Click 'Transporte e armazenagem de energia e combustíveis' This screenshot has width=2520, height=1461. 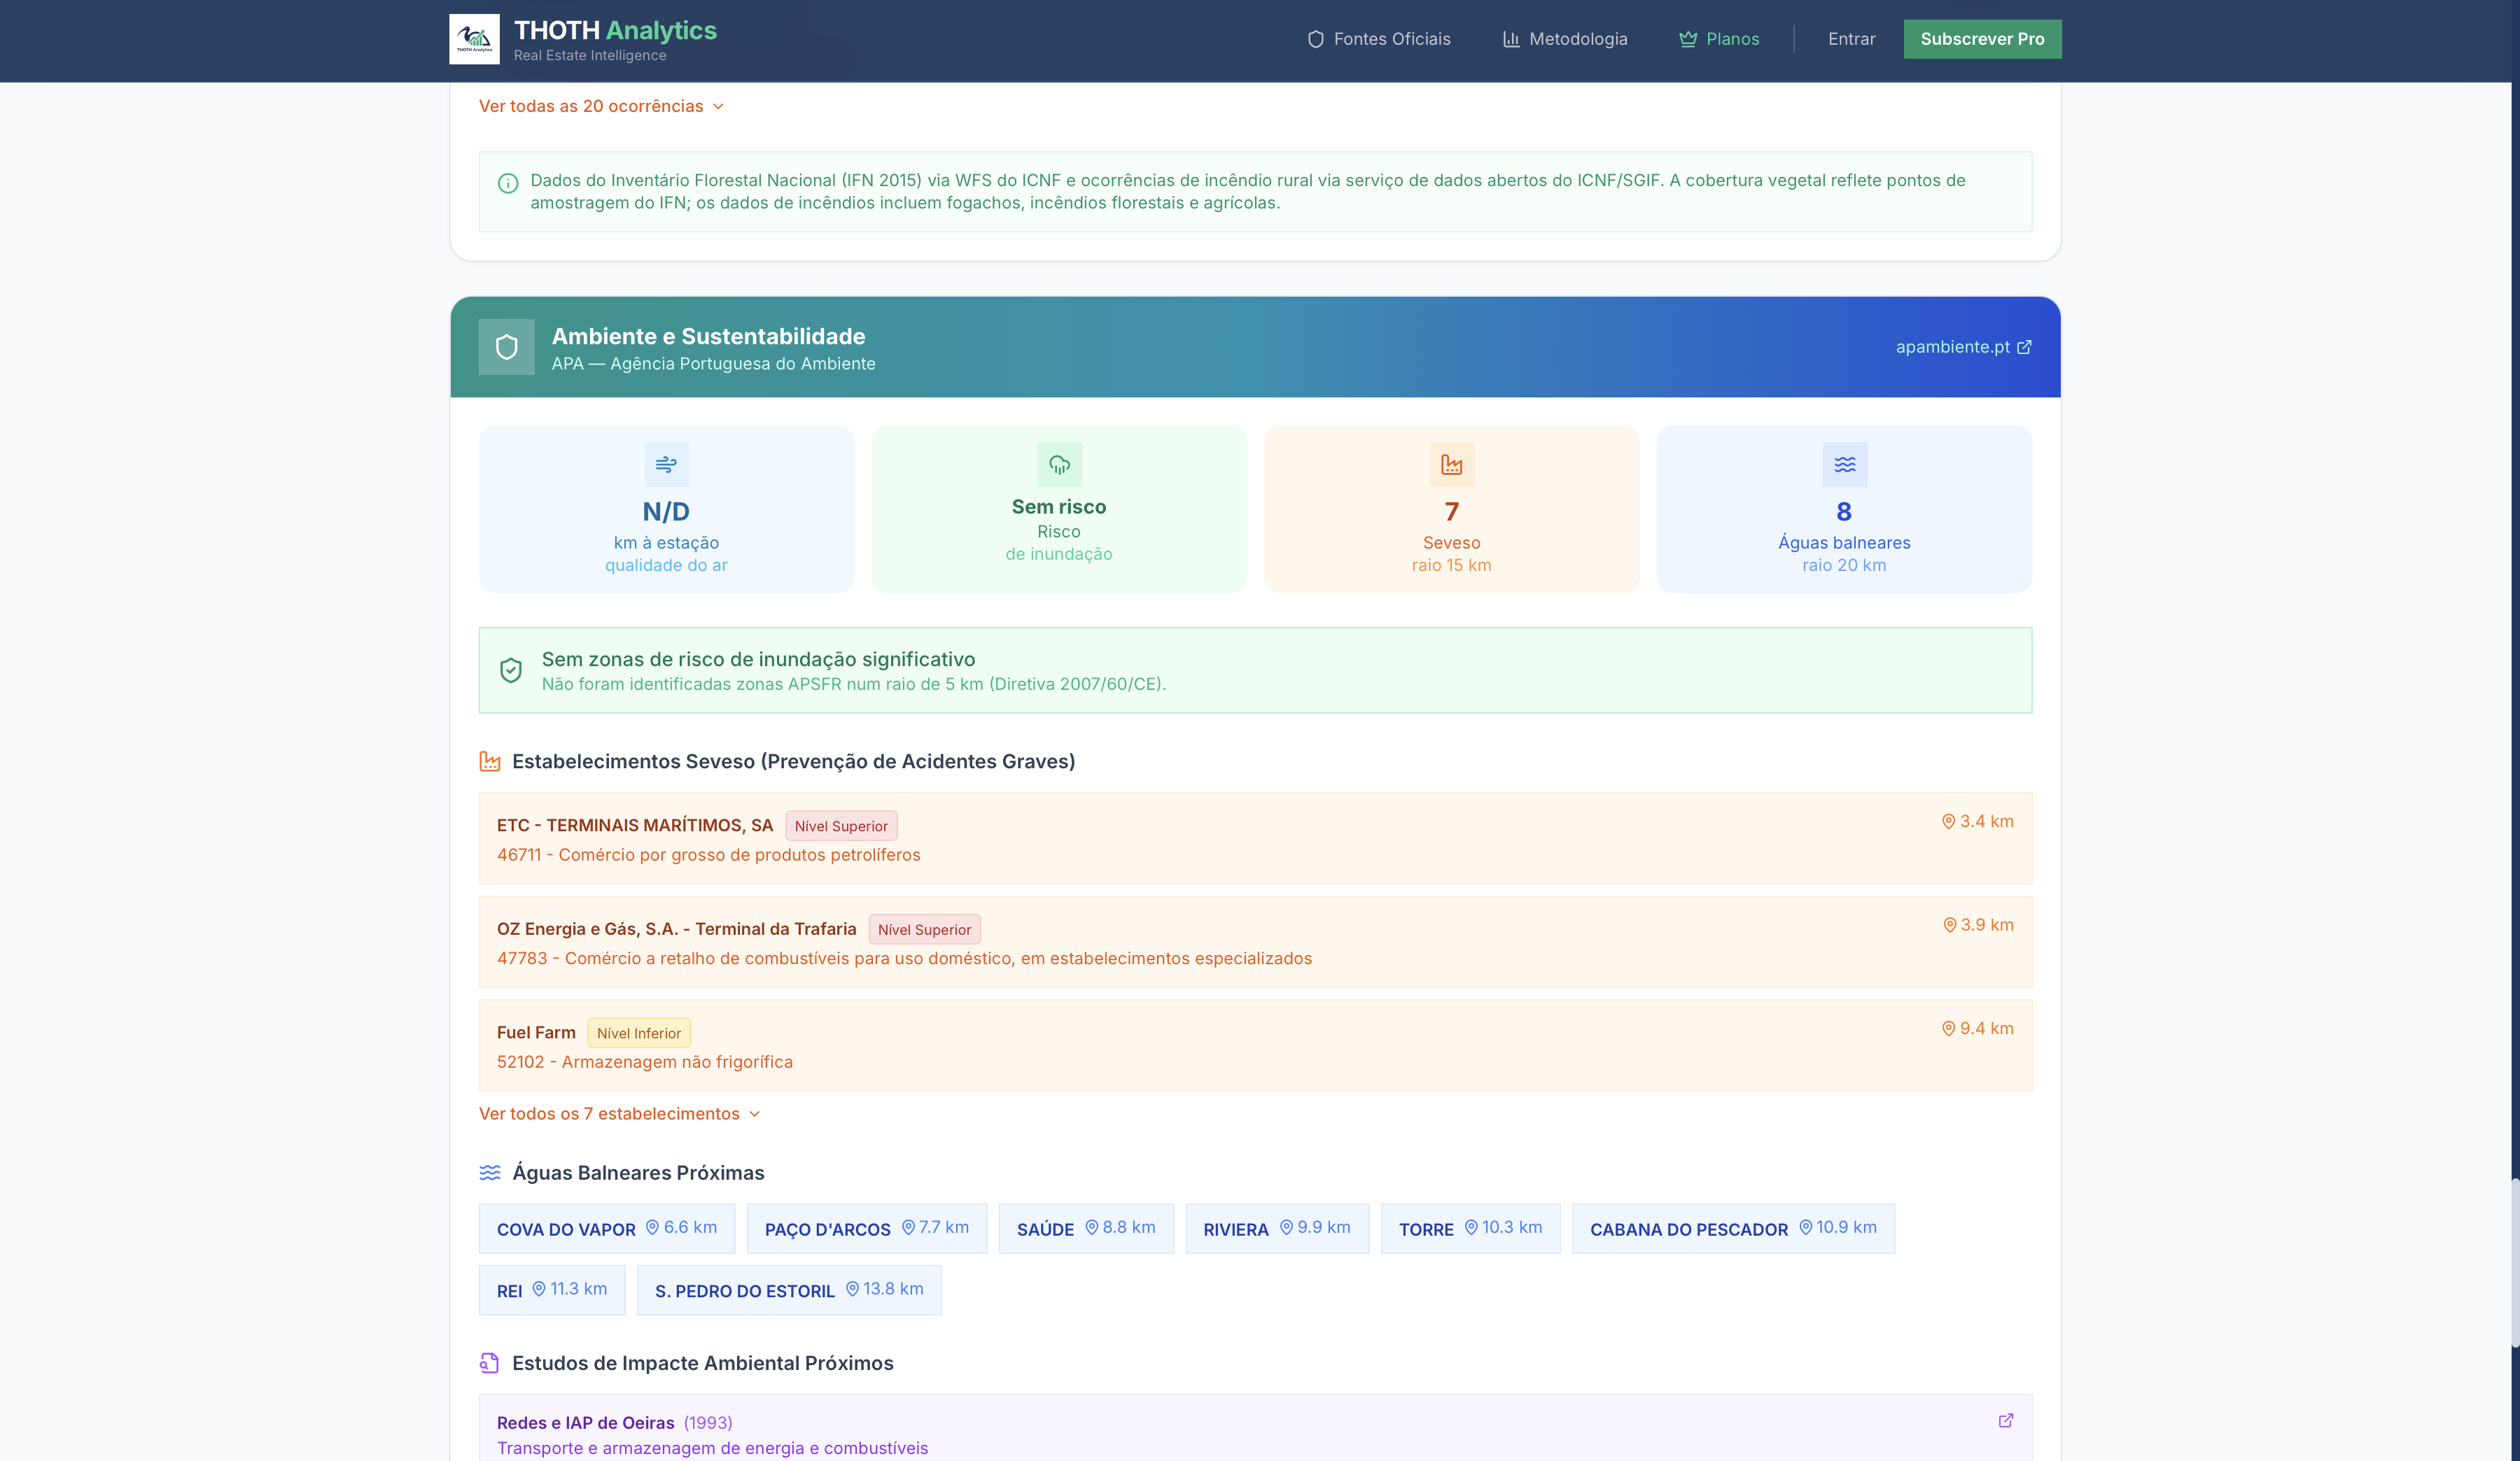point(712,1448)
